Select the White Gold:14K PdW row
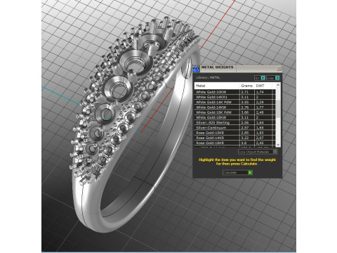 pos(235,102)
